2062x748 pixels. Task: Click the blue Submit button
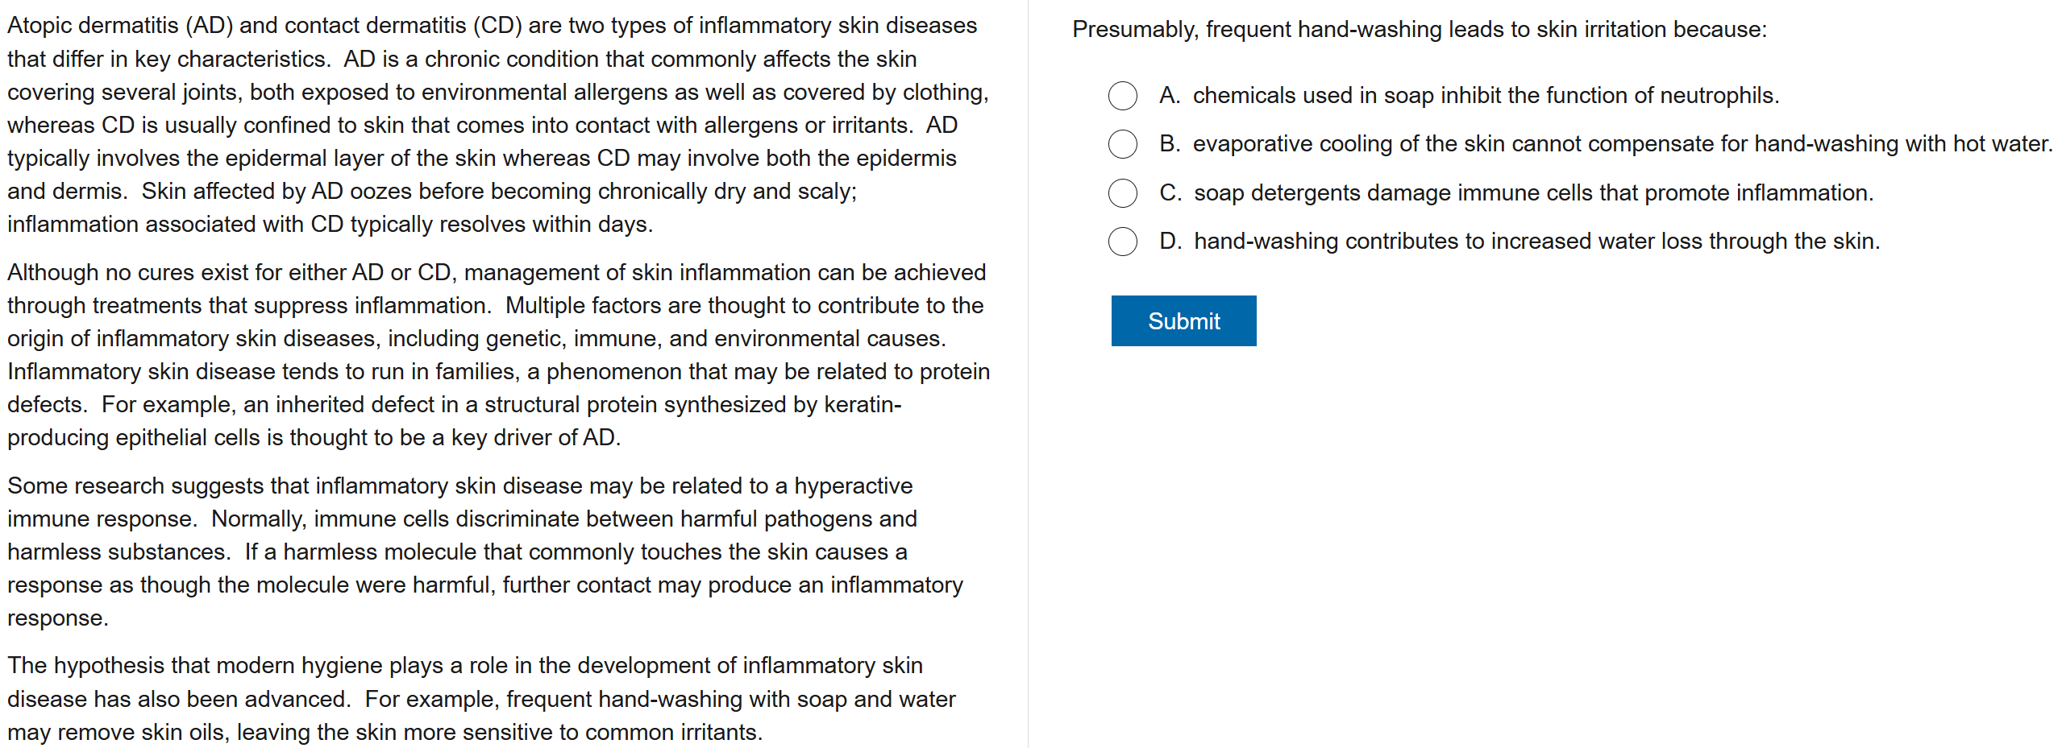(1183, 321)
